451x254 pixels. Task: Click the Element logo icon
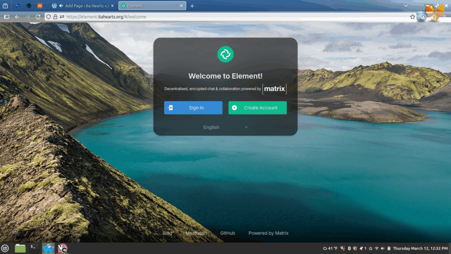(x=225, y=54)
